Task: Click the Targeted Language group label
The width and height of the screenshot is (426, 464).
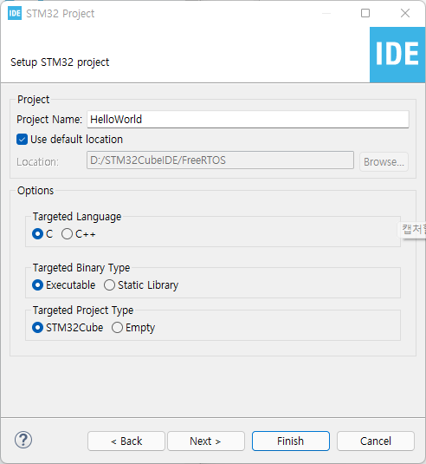Action: pyautogui.click(x=77, y=217)
